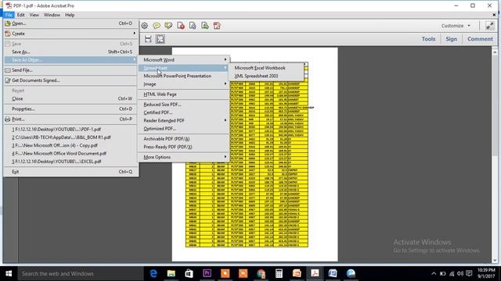Viewport: 501px width, 281px height.
Task: Open the Sign pane button
Action: [x=451, y=39]
